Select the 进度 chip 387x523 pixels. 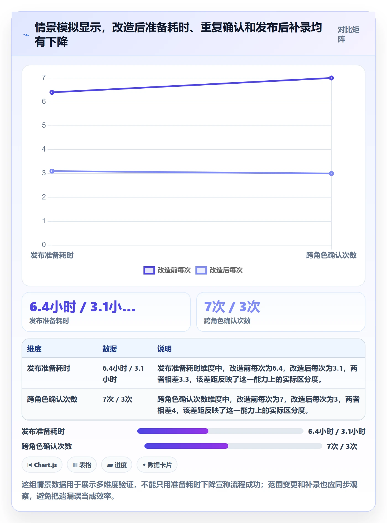(x=117, y=465)
